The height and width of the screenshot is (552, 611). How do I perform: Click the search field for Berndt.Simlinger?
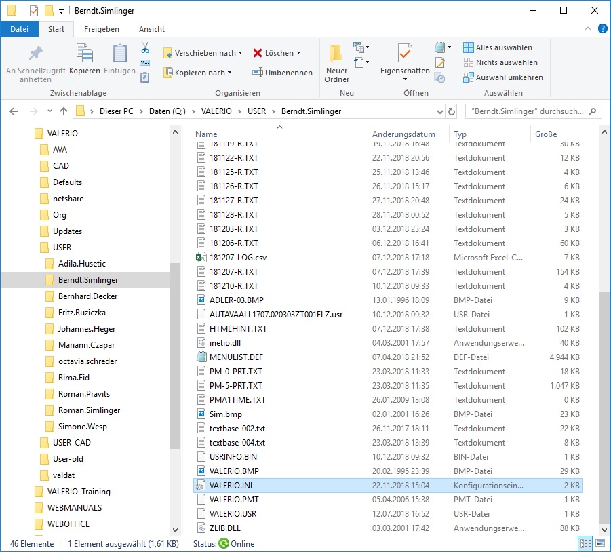[x=526, y=111]
